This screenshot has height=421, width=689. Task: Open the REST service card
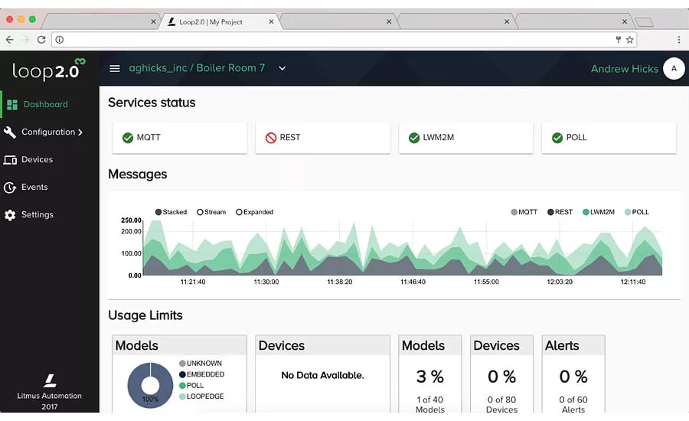tap(323, 138)
